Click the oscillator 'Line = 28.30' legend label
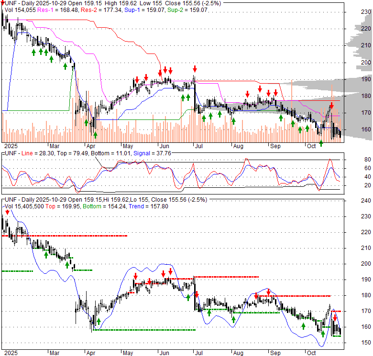Image resolution: width=373 pixels, height=356 pixels. tap(37, 153)
